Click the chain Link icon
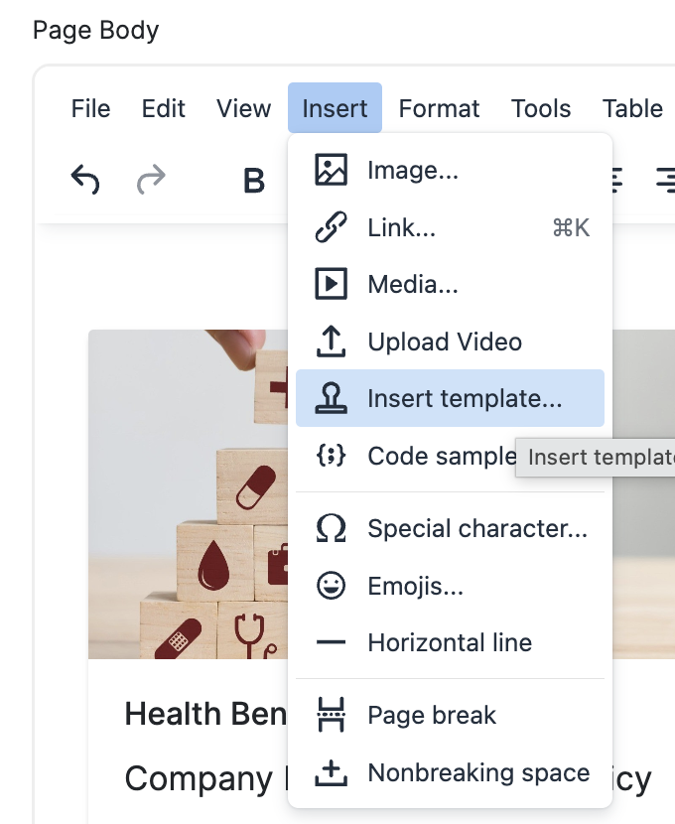 pos(331,227)
